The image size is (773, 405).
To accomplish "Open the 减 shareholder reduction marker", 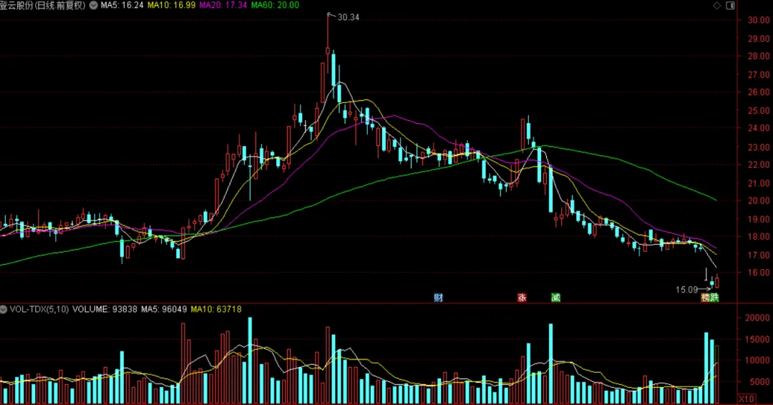I will pos(555,298).
